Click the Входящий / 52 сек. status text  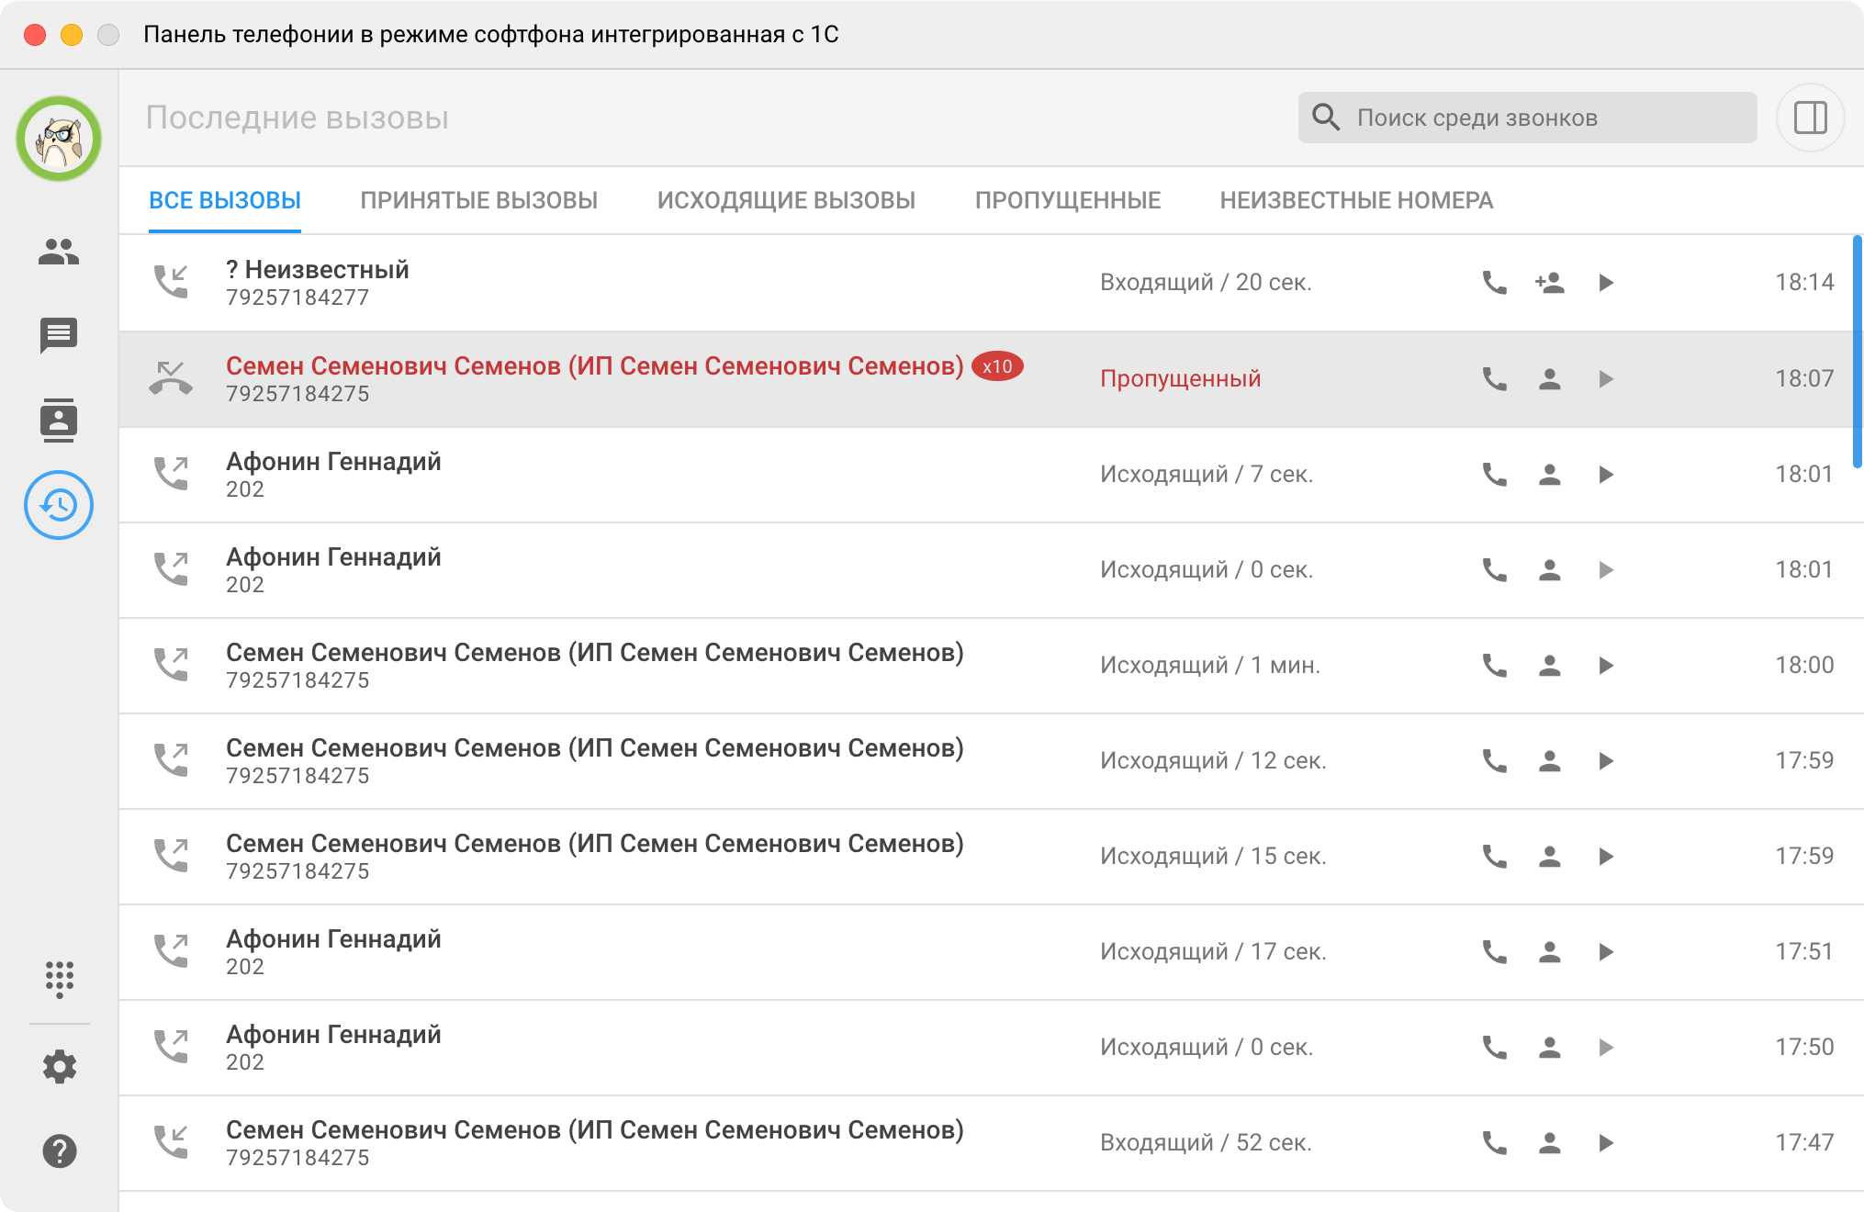1206,1143
